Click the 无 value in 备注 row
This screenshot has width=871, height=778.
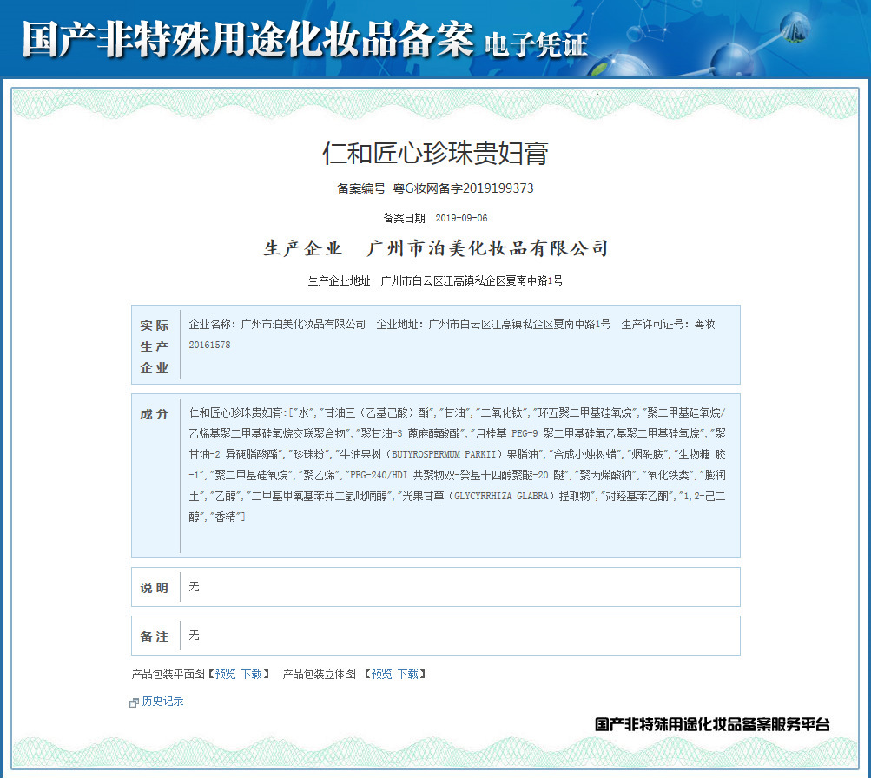click(194, 636)
